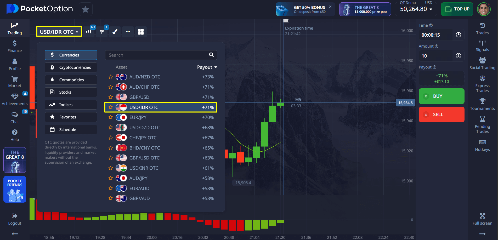Open the indicators settings icon
This screenshot has width=498, height=240.
[102, 32]
